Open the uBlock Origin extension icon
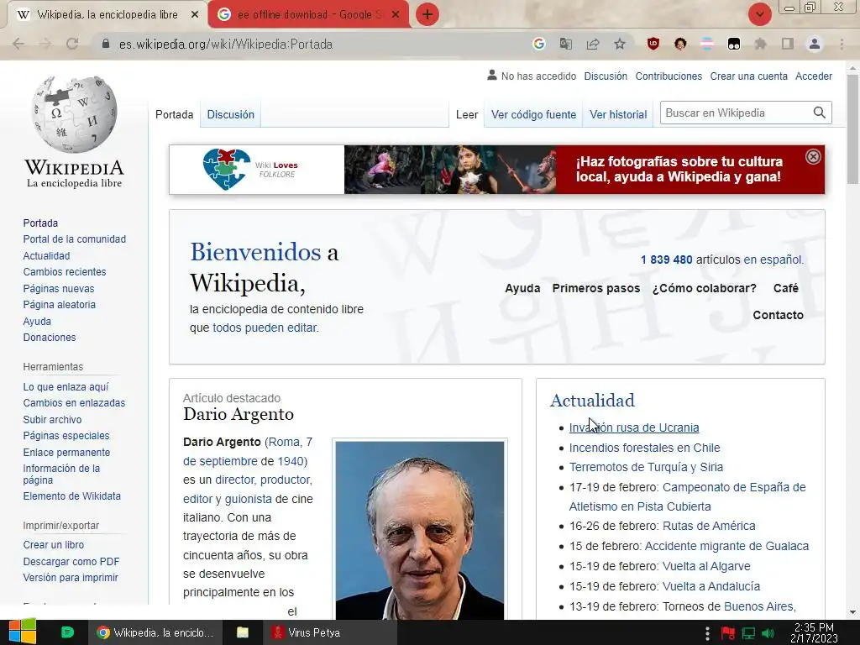The image size is (860, 645). [x=653, y=44]
